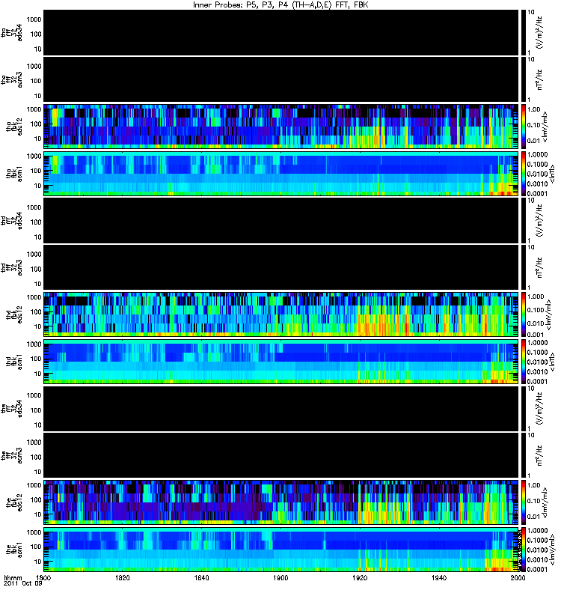561x599 pixels.
Task: Click inside the tha fbk edc12 spectrogram
Action: click(281, 127)
